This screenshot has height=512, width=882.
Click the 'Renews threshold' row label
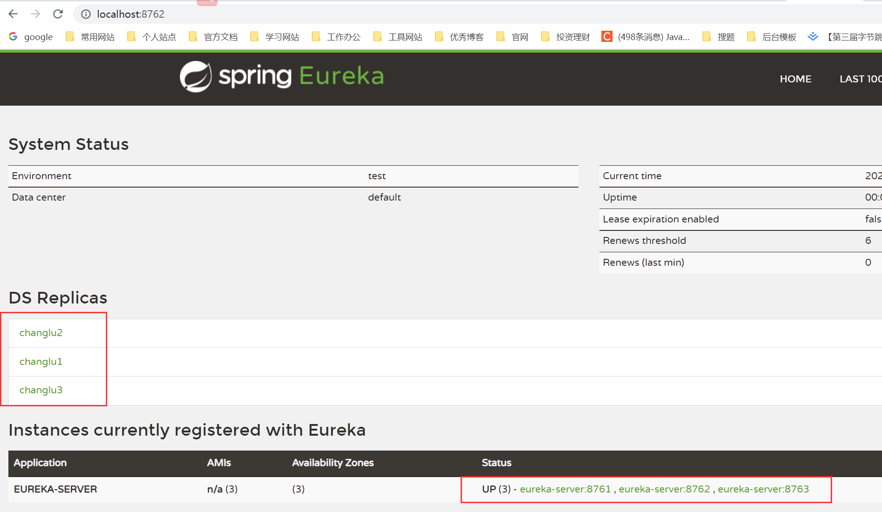(644, 241)
